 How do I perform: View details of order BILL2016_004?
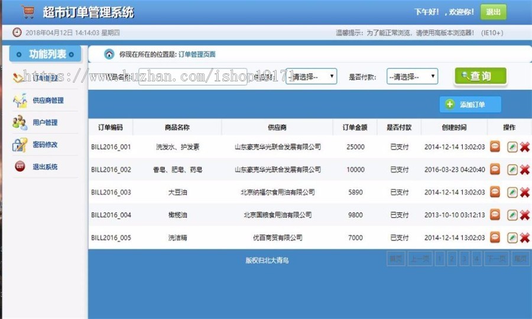tap(495, 214)
